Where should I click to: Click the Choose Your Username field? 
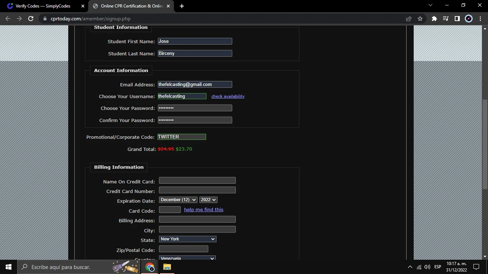[182, 96]
